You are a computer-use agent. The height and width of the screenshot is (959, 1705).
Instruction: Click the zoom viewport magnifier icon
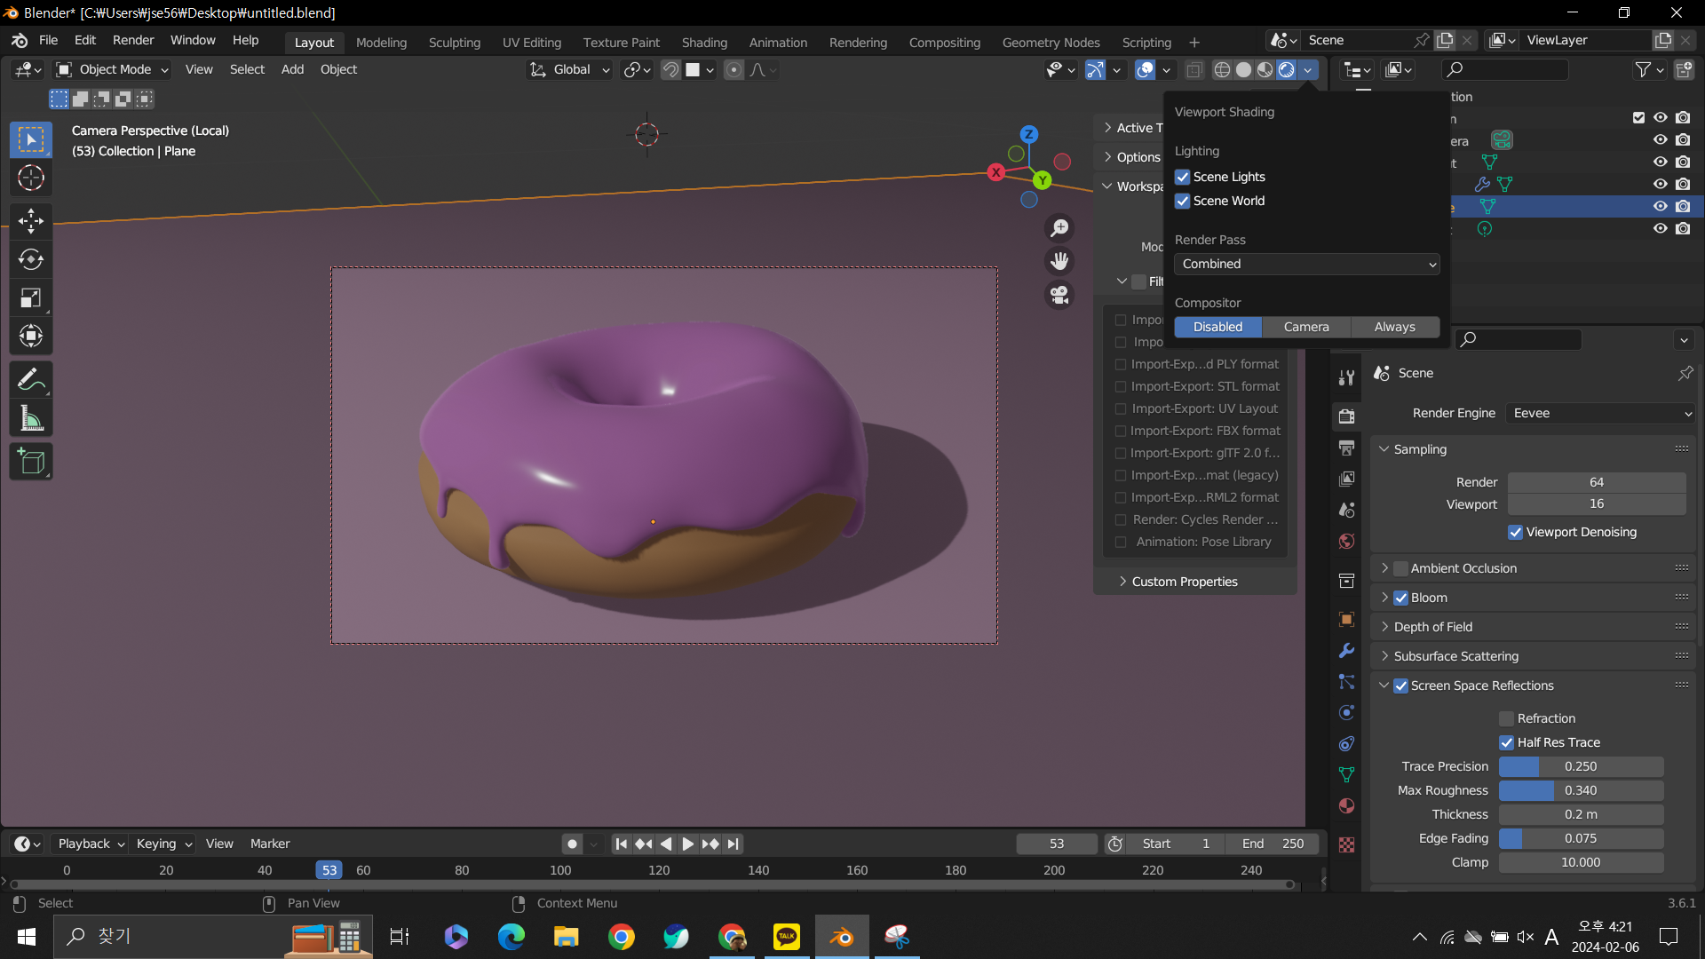[1059, 228]
